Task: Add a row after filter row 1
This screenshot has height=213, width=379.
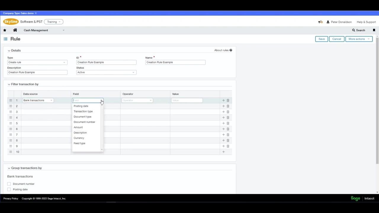Action: click(224, 100)
